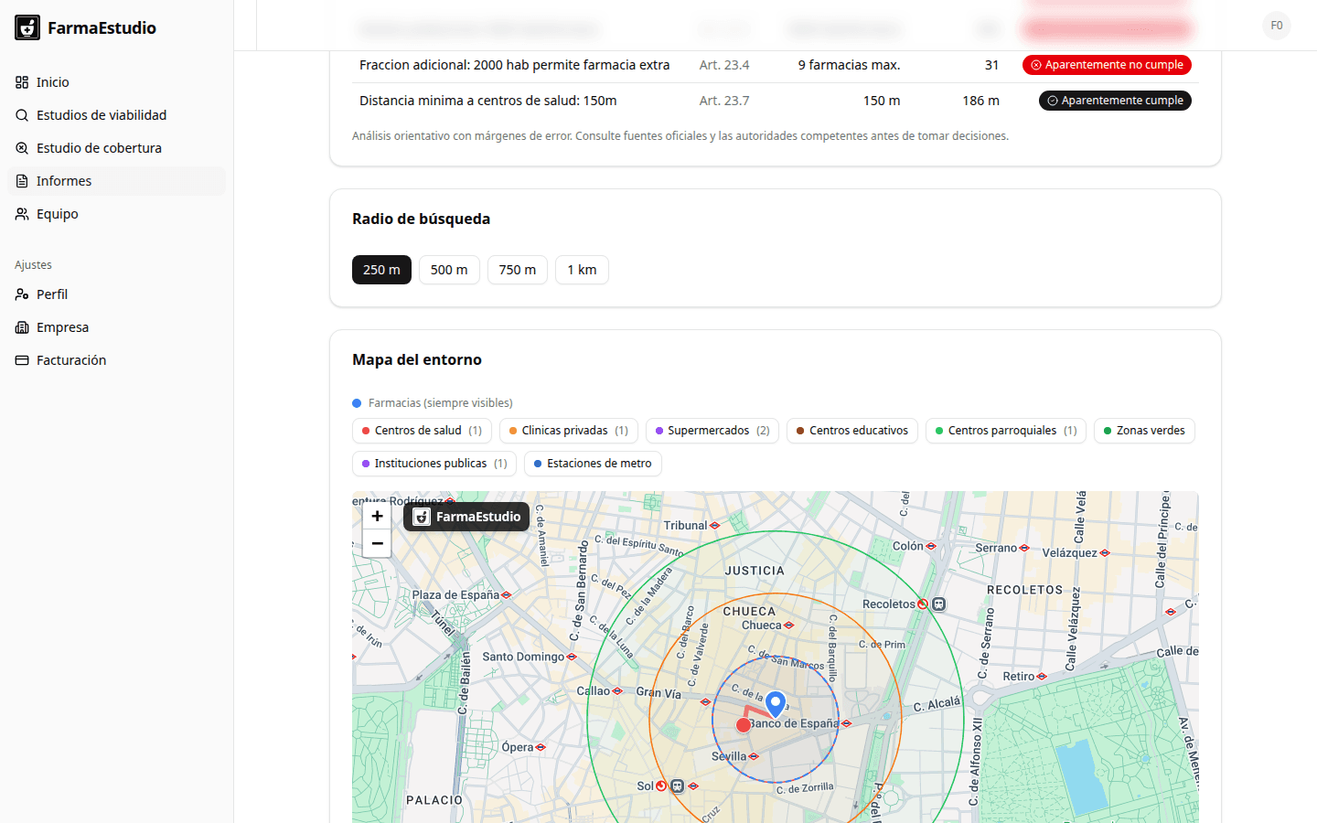This screenshot has height=823, width=1317.
Task: Click the Equipo people icon
Action: (21, 213)
